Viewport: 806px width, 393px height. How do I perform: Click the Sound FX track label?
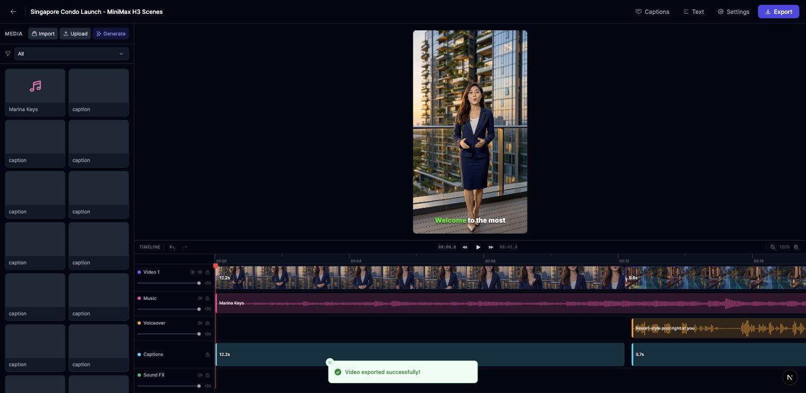coord(154,375)
